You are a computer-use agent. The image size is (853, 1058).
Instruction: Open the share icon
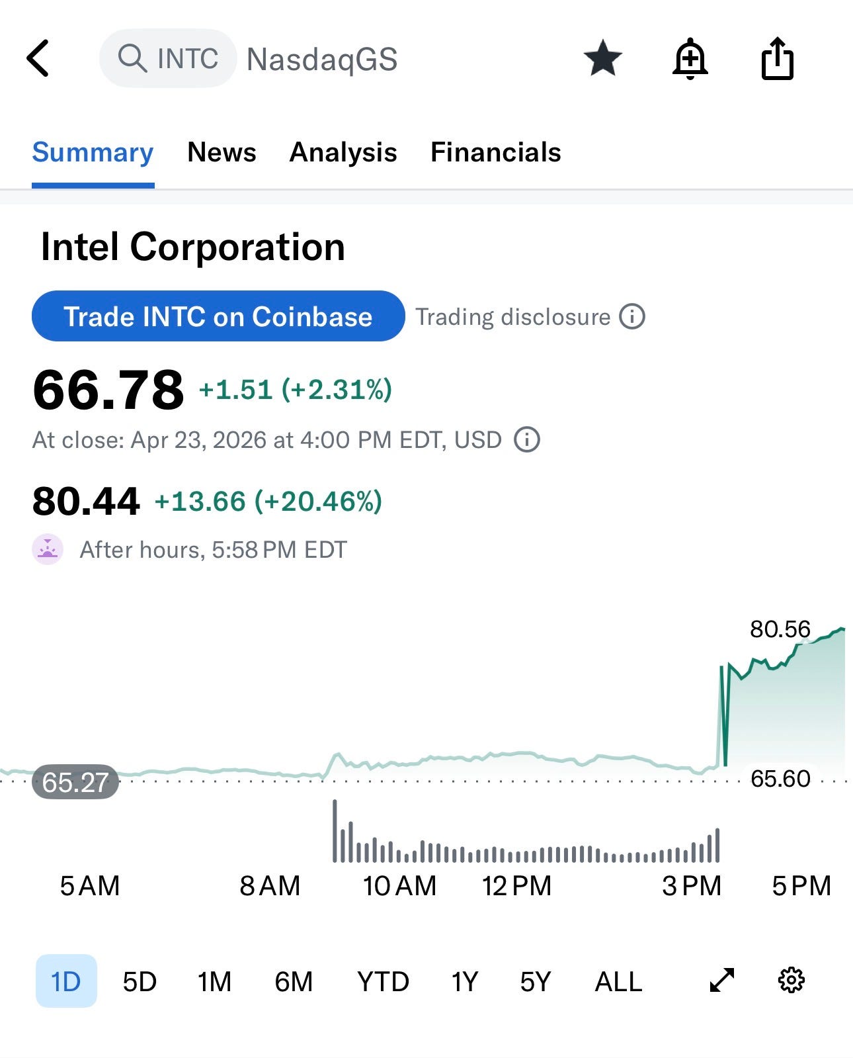[x=777, y=58]
